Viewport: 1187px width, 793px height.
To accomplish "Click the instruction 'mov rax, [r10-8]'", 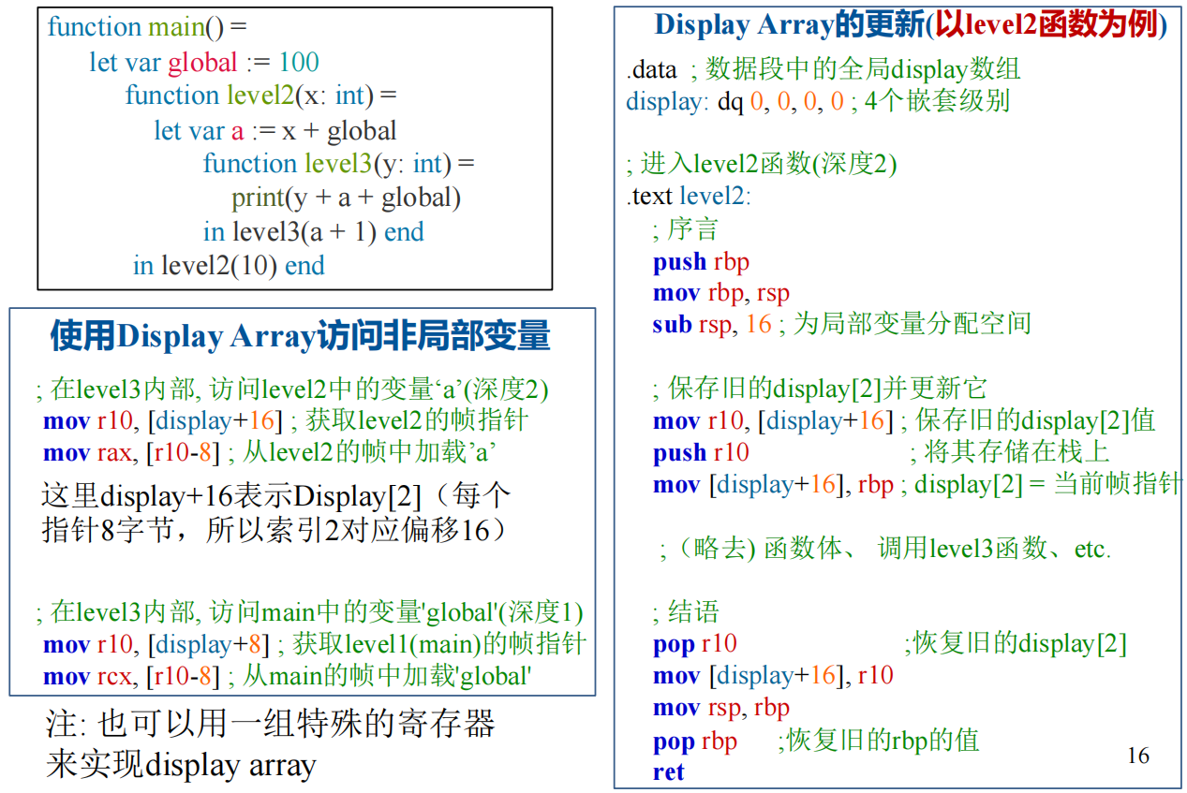I will pos(131,453).
